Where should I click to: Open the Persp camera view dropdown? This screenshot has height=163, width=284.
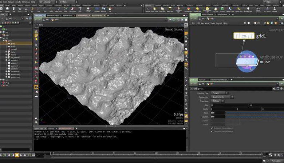(169, 29)
